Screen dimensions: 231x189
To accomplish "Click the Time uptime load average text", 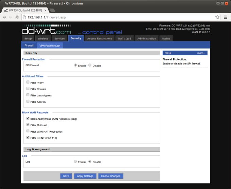I will pos(178,29).
